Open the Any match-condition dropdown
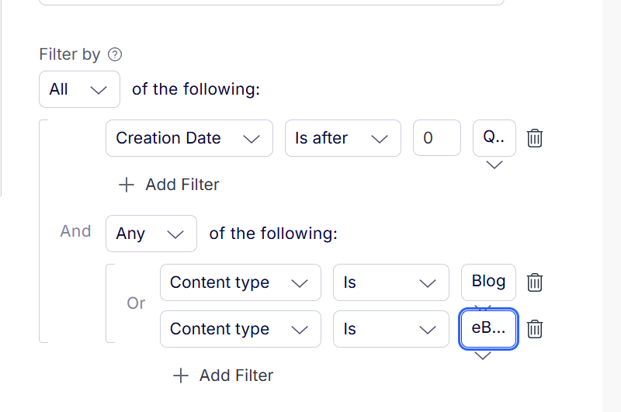The image size is (621, 412). click(x=151, y=234)
